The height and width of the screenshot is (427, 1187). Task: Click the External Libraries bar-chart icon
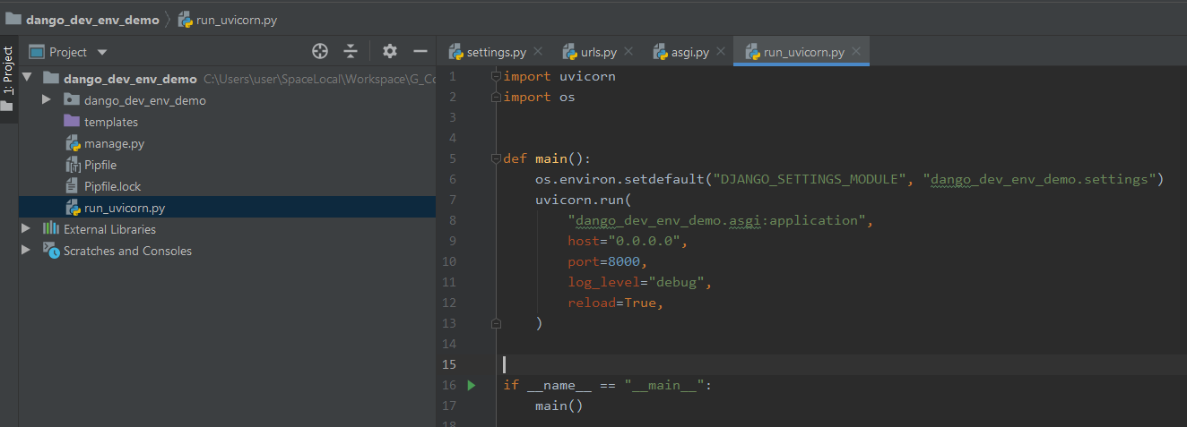51,228
